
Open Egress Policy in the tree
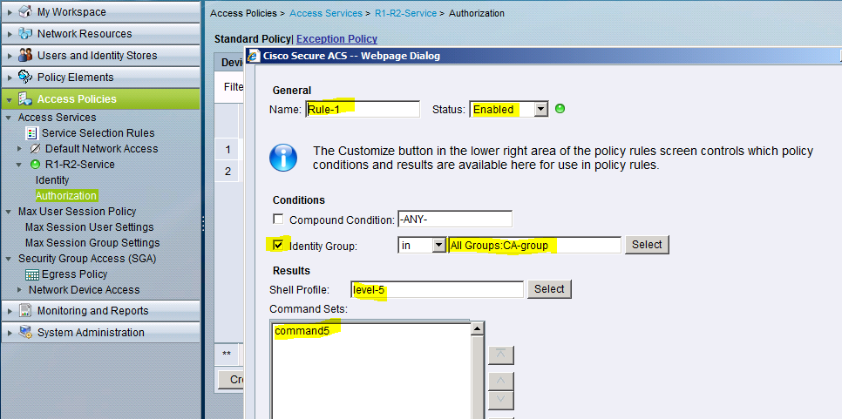pos(75,274)
